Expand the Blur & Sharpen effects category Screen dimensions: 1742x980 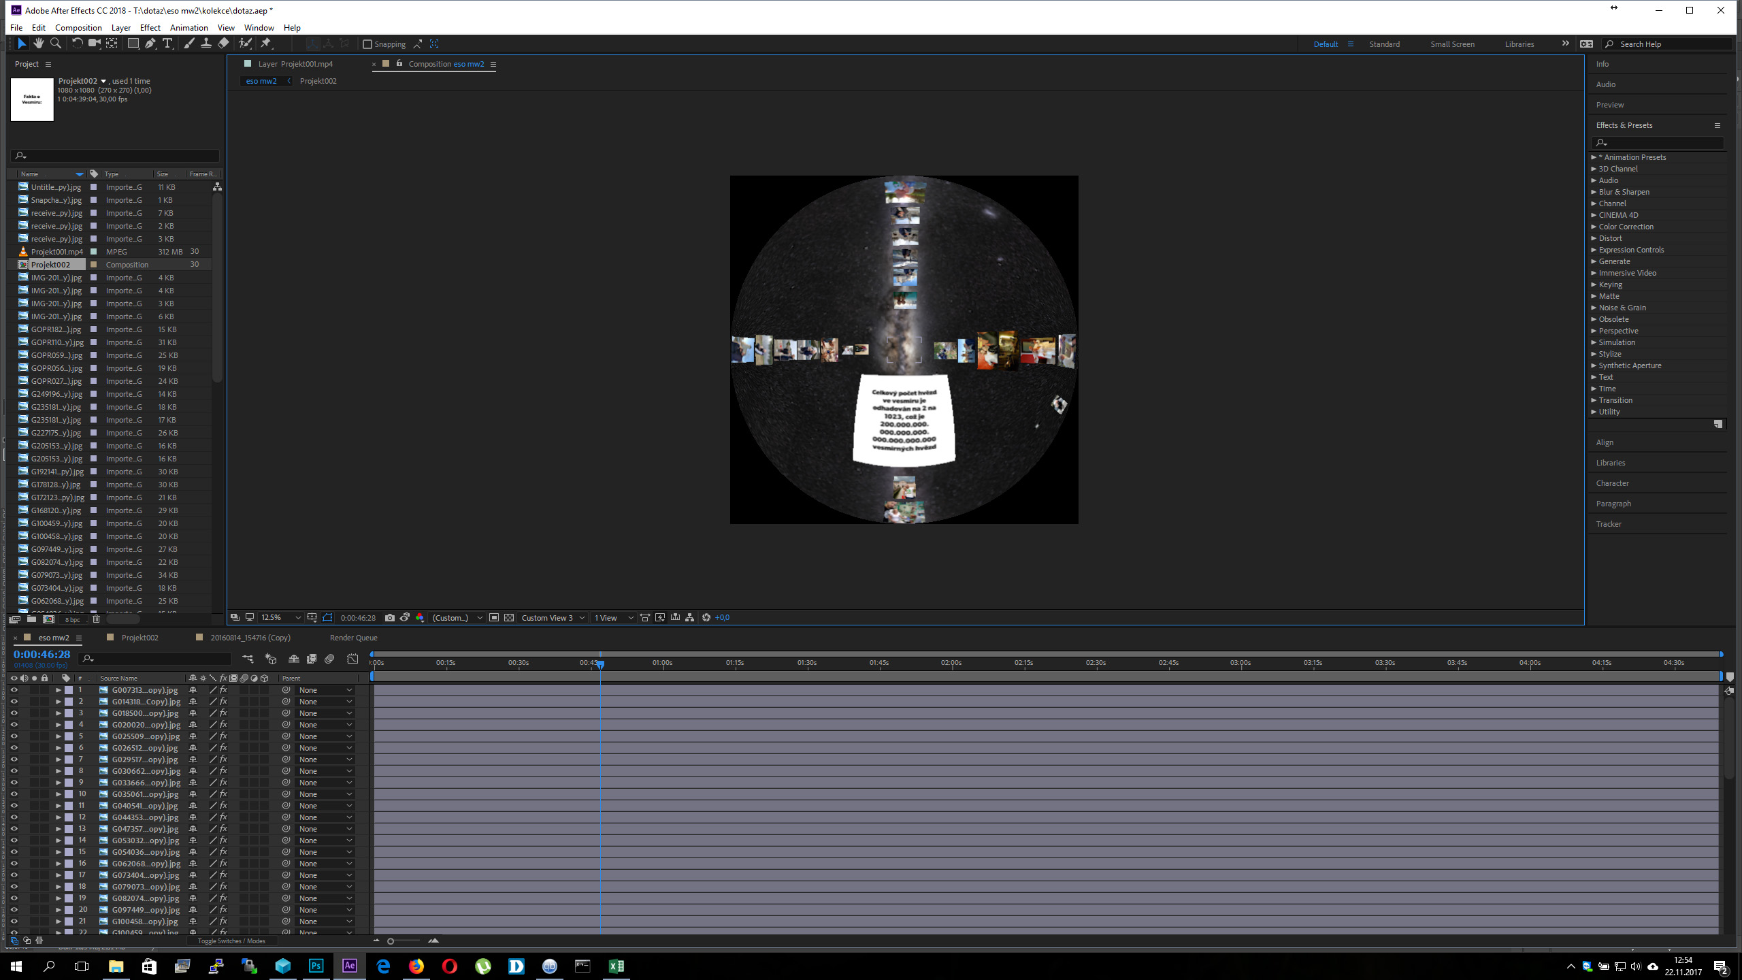[x=1594, y=192]
